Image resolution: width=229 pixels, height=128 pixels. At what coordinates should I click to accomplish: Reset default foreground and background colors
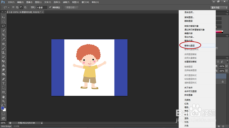pos(2,105)
